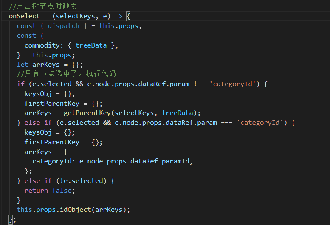
Task: Click the false value after return
Action: tap(62, 191)
